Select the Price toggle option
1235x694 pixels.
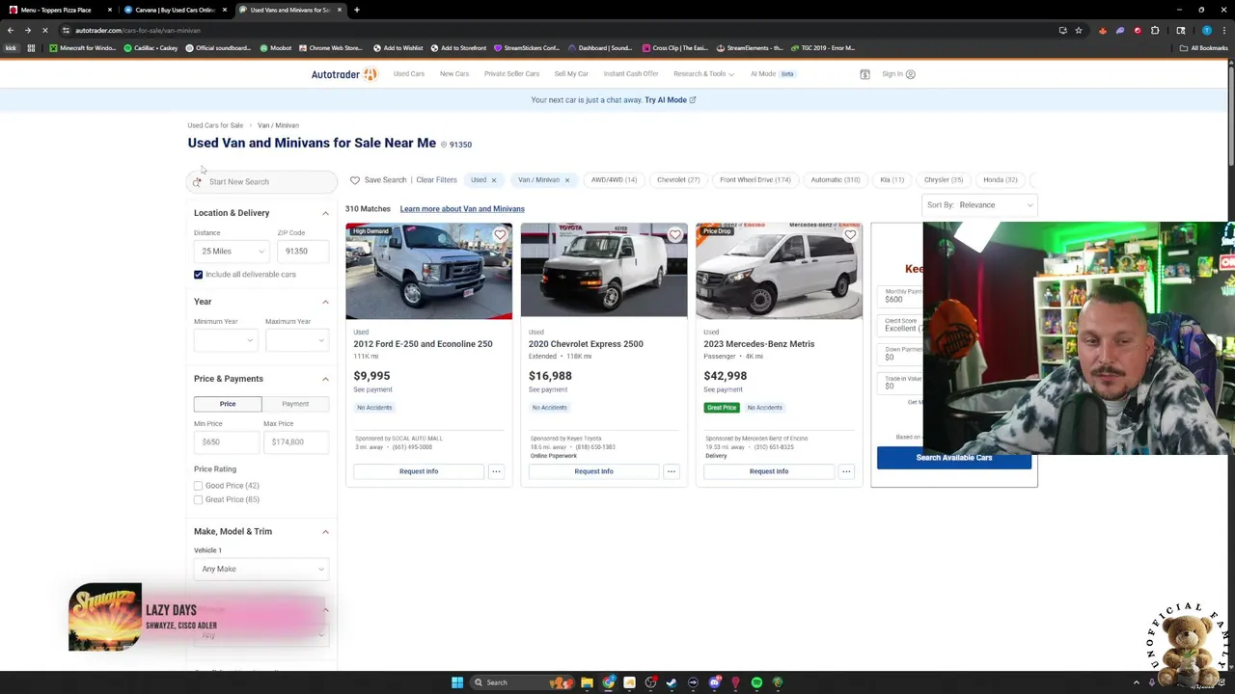point(228,404)
